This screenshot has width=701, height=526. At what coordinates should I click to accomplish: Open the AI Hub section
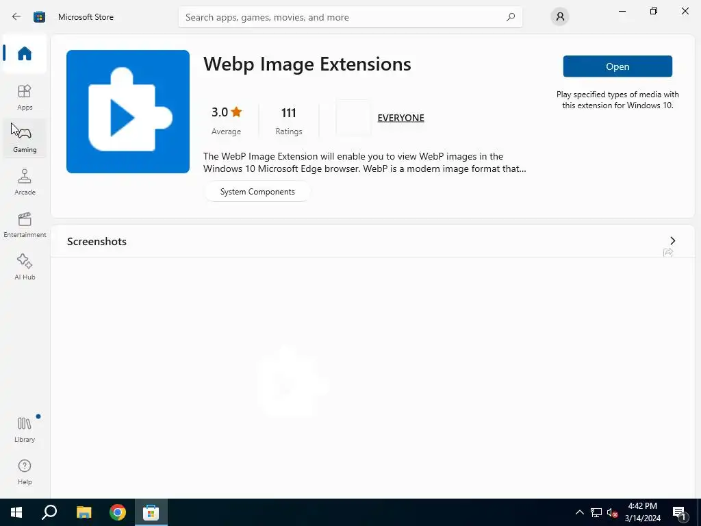tap(25, 266)
